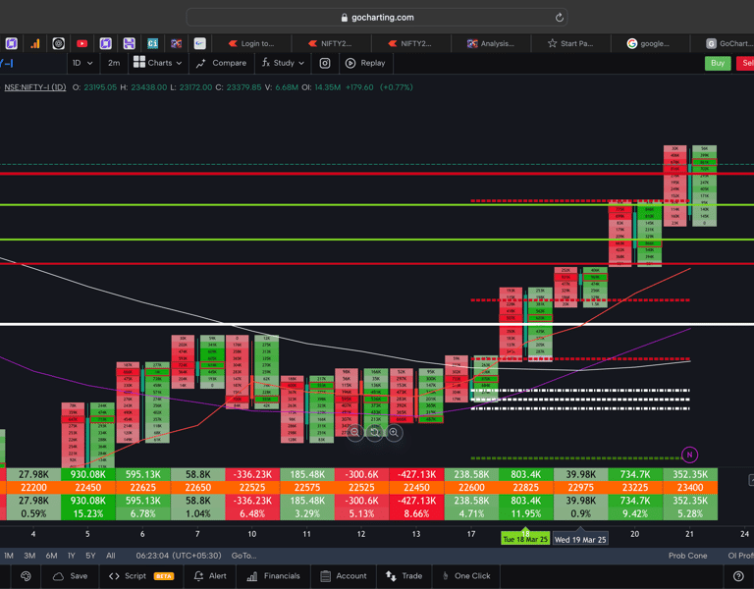The height and width of the screenshot is (589, 754).
Task: Open the Charts layout dropdown
Action: (x=158, y=63)
